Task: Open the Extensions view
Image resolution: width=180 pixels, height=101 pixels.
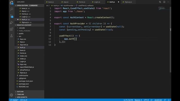Action: click(x=12, y=29)
